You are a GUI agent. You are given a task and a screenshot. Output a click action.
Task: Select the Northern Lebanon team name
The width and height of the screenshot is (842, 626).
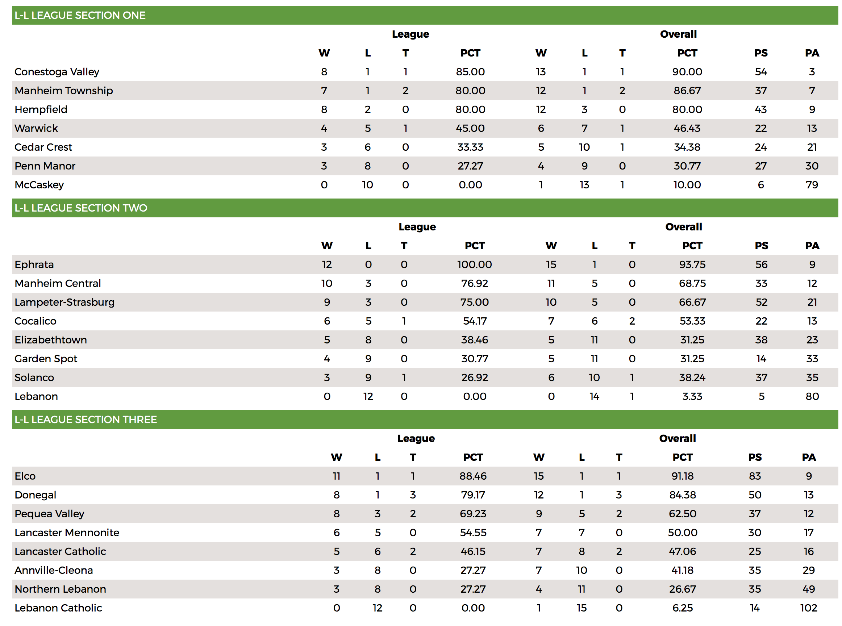60,589
